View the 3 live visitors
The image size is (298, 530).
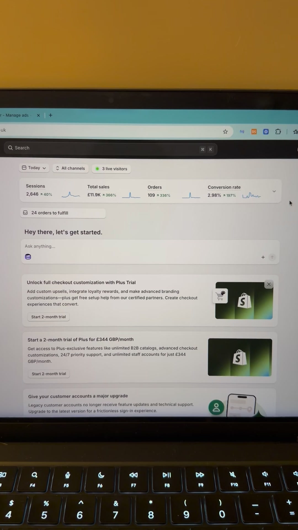coord(111,169)
